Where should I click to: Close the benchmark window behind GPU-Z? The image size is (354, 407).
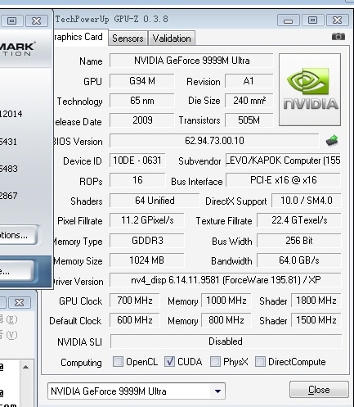[37, 20]
